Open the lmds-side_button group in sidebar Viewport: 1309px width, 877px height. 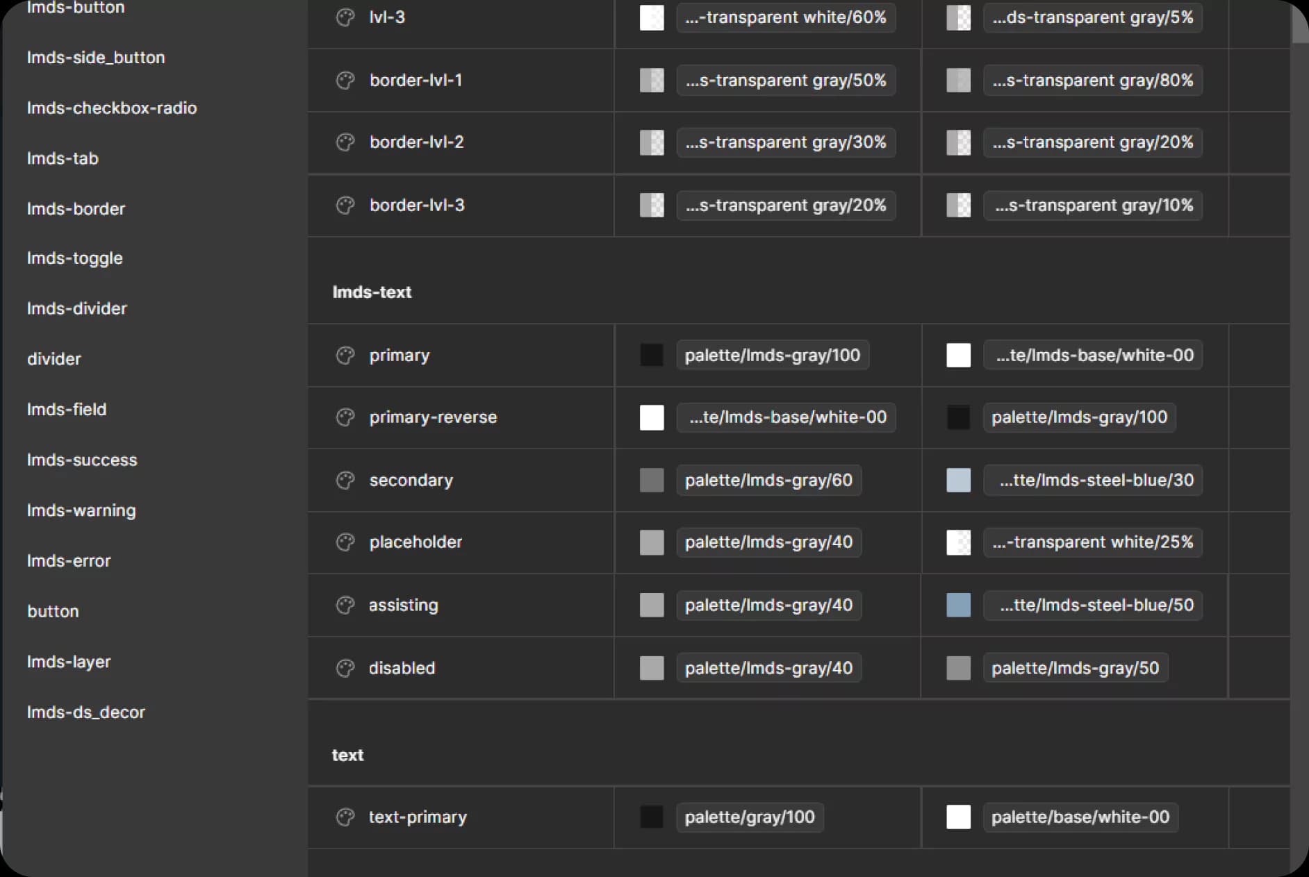96,58
